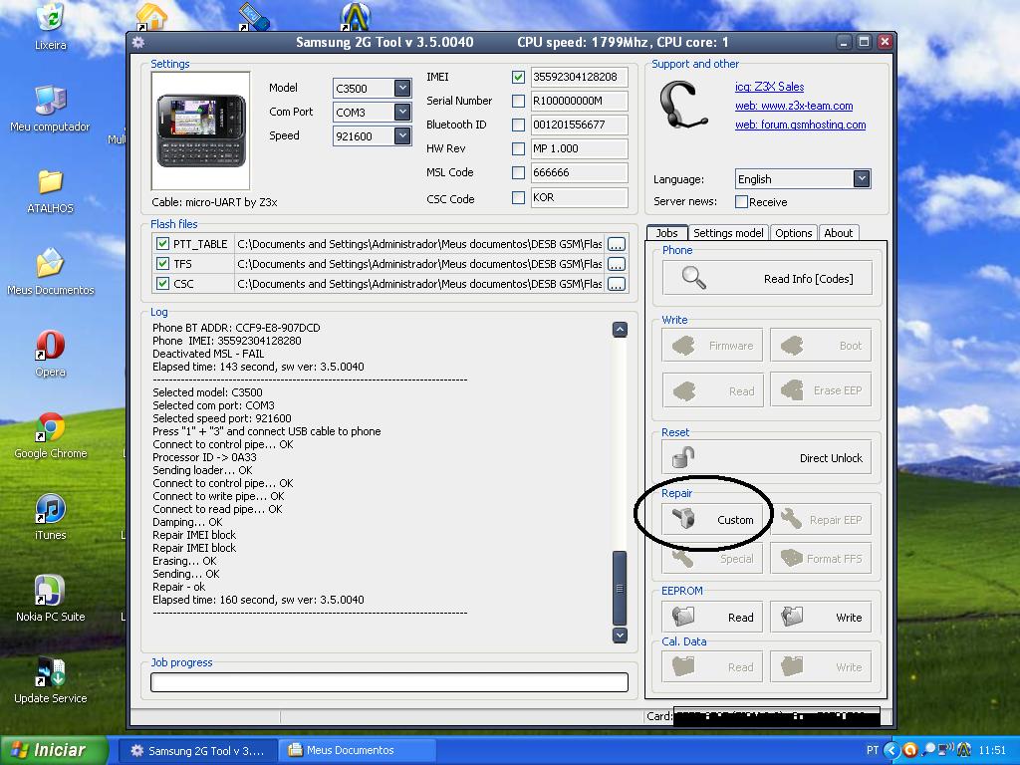The image size is (1020, 765).
Task: Toggle the PTT_TABLE flash file checkbox
Action: (x=162, y=244)
